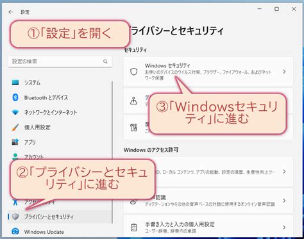Open ネットワークとインターネット settings
Image resolution: width=304 pixels, height=239 pixels.
60,112
